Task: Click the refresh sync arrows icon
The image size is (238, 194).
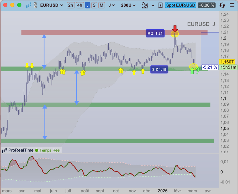Action: [x=222, y=5]
